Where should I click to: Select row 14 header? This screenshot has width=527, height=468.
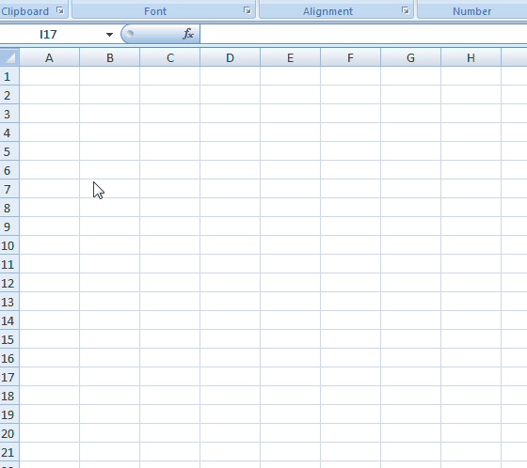tap(9, 320)
